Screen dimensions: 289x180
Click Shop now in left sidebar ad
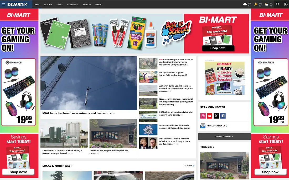[x=18, y=172]
